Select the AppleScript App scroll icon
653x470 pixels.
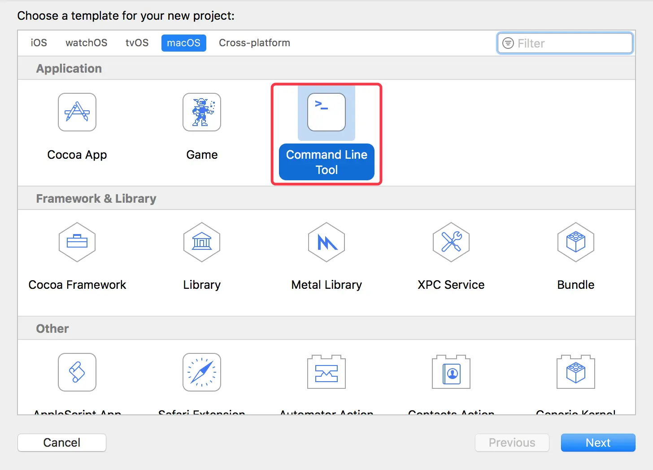tap(77, 372)
